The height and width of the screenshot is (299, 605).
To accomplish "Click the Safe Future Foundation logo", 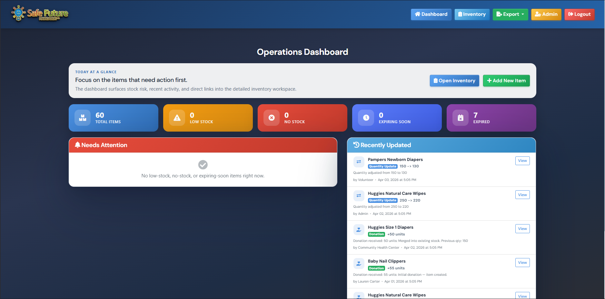I will point(40,14).
